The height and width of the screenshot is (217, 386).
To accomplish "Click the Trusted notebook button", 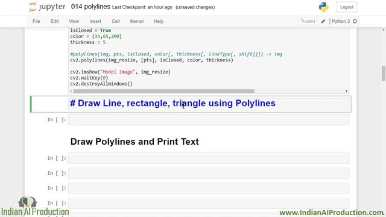I will pyautogui.click(x=308, y=21).
